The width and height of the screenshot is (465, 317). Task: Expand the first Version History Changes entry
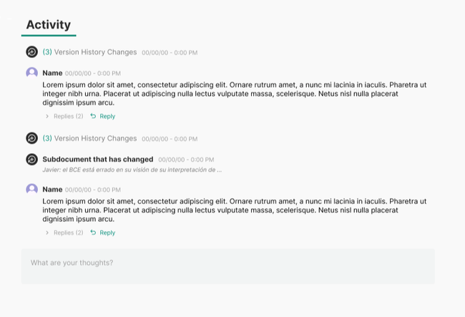(89, 52)
